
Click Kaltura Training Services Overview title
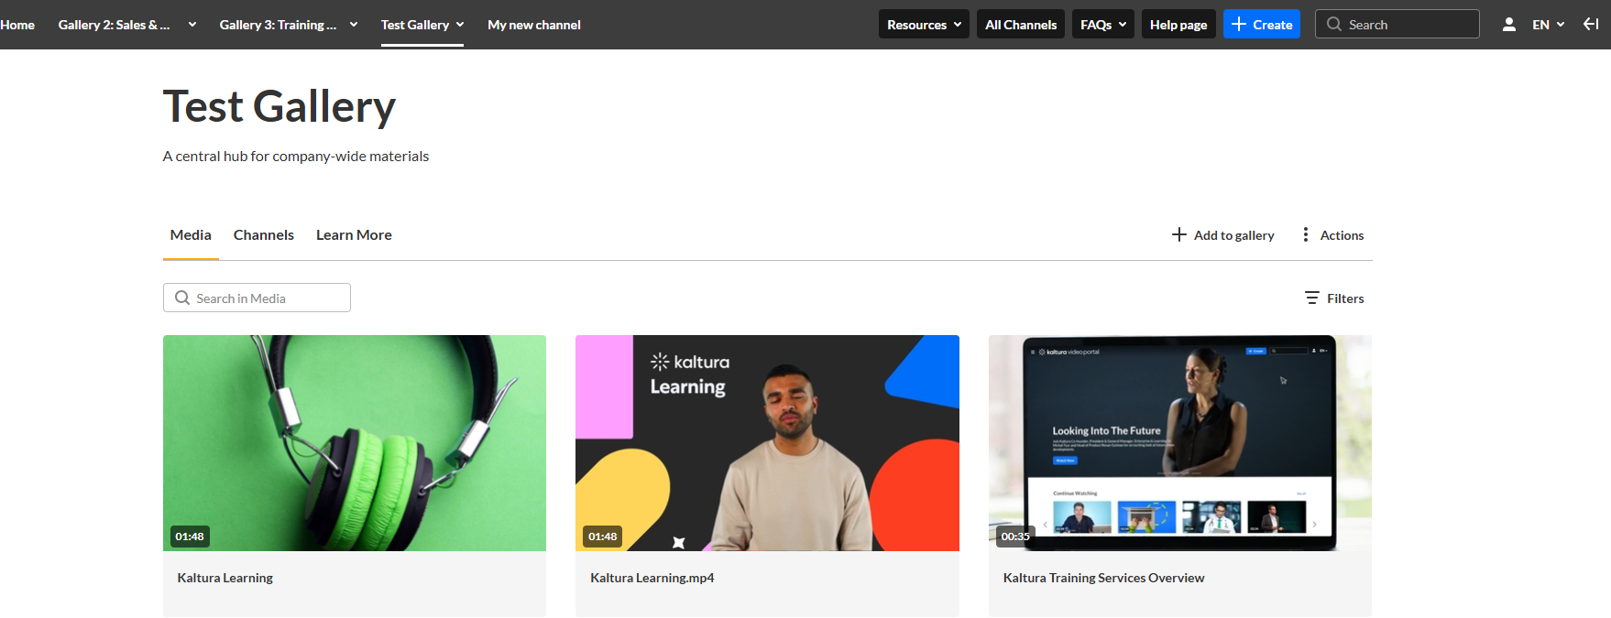click(1104, 578)
